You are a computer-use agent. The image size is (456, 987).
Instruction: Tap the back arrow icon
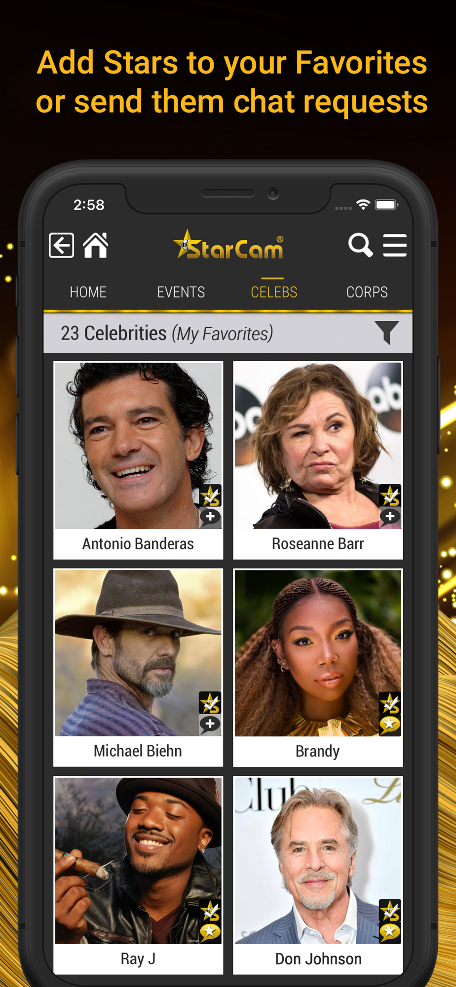[x=62, y=245]
